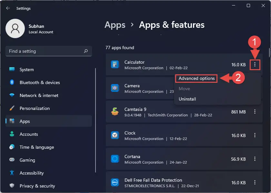Click the System monitor icon

click(x=12, y=69)
